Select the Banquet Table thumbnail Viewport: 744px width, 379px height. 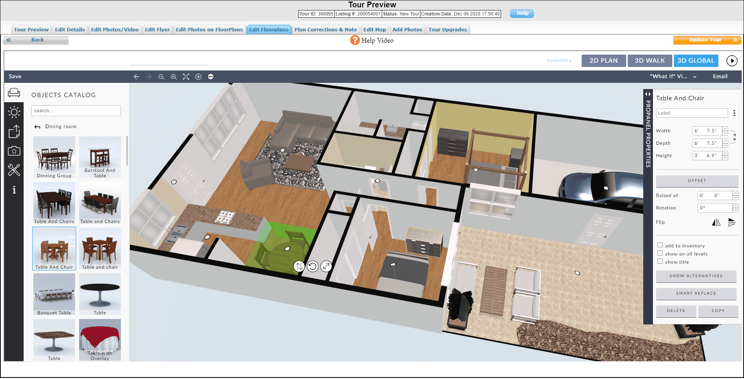pyautogui.click(x=54, y=294)
